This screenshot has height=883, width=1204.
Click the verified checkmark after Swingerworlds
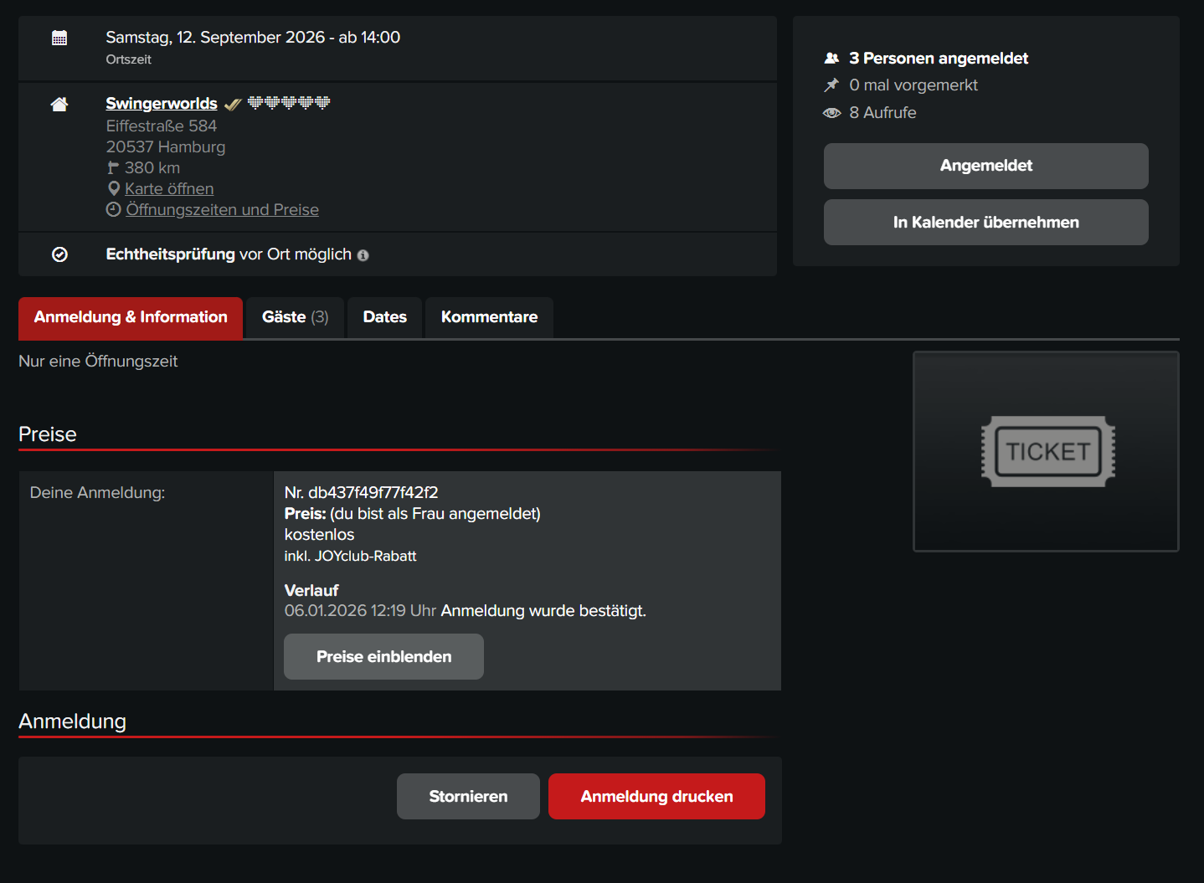pyautogui.click(x=233, y=105)
